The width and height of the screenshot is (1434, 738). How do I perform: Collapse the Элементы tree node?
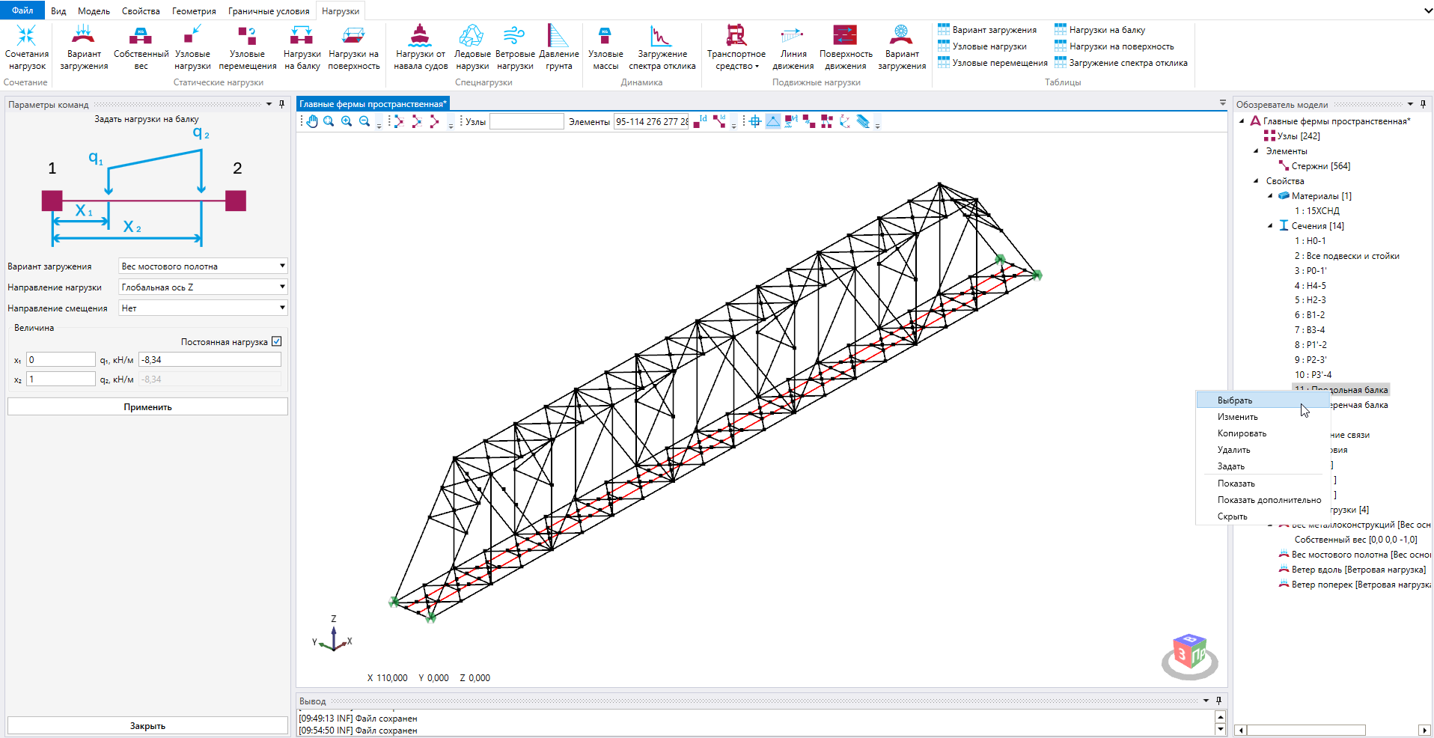(1256, 150)
